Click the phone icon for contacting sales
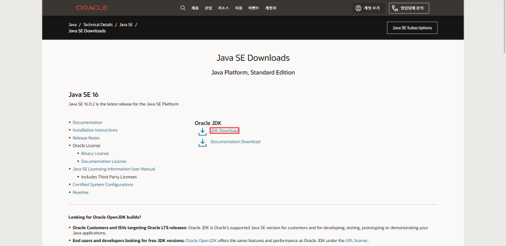Image resolution: width=506 pixels, height=246 pixels. point(395,8)
